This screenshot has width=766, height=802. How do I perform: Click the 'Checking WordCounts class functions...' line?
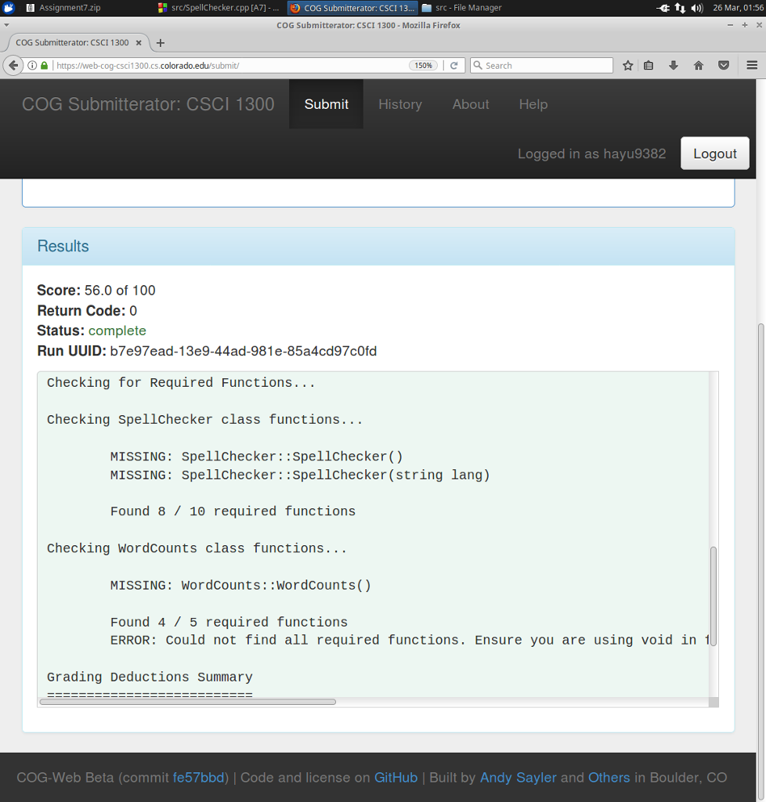pyautogui.click(x=197, y=548)
